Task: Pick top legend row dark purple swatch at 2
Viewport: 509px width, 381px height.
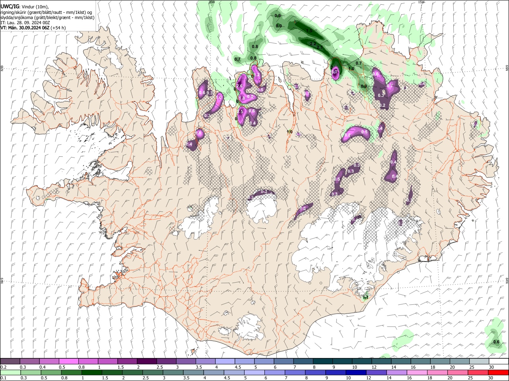Action: [x=146, y=362]
